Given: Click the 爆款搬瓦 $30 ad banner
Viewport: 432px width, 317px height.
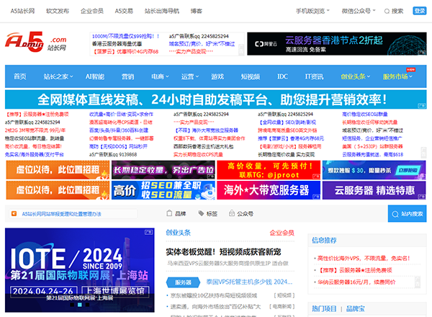Looking at the screenshot, I should point(374,170).
